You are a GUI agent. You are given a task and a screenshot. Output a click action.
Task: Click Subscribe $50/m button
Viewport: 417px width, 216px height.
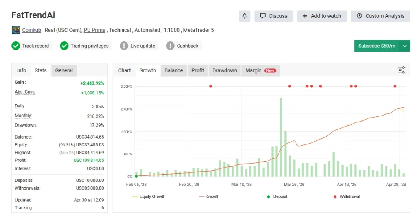[x=377, y=46]
